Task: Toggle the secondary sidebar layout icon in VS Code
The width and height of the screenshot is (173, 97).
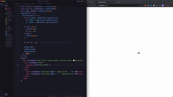Action: click(x=82, y=1)
